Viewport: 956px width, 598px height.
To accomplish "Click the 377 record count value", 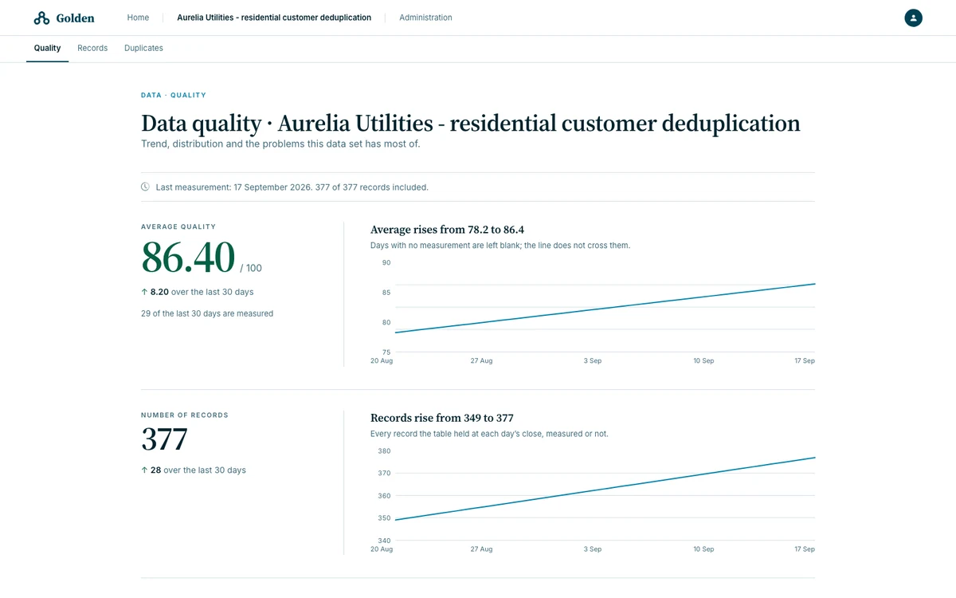I will pyautogui.click(x=164, y=439).
